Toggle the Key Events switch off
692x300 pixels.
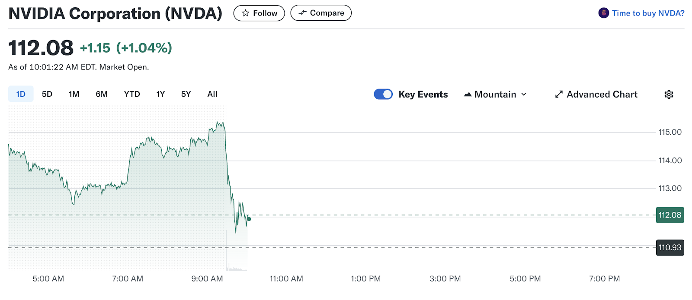click(383, 95)
